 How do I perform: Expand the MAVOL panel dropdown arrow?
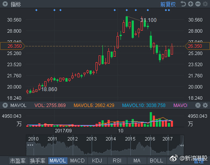pyautogui.click(x=5, y=105)
